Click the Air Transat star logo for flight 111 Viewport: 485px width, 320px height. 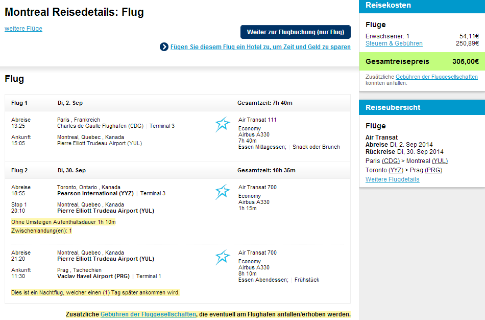point(223,125)
